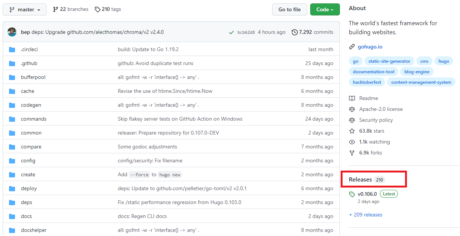View the 210 tags link

[x=108, y=9]
